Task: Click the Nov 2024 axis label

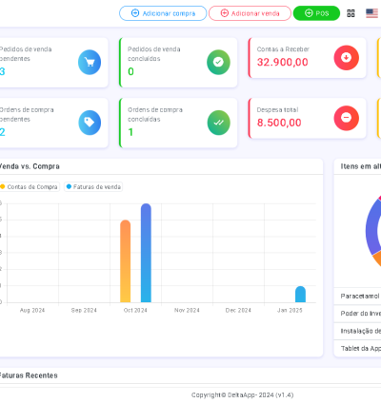Action: tap(187, 310)
